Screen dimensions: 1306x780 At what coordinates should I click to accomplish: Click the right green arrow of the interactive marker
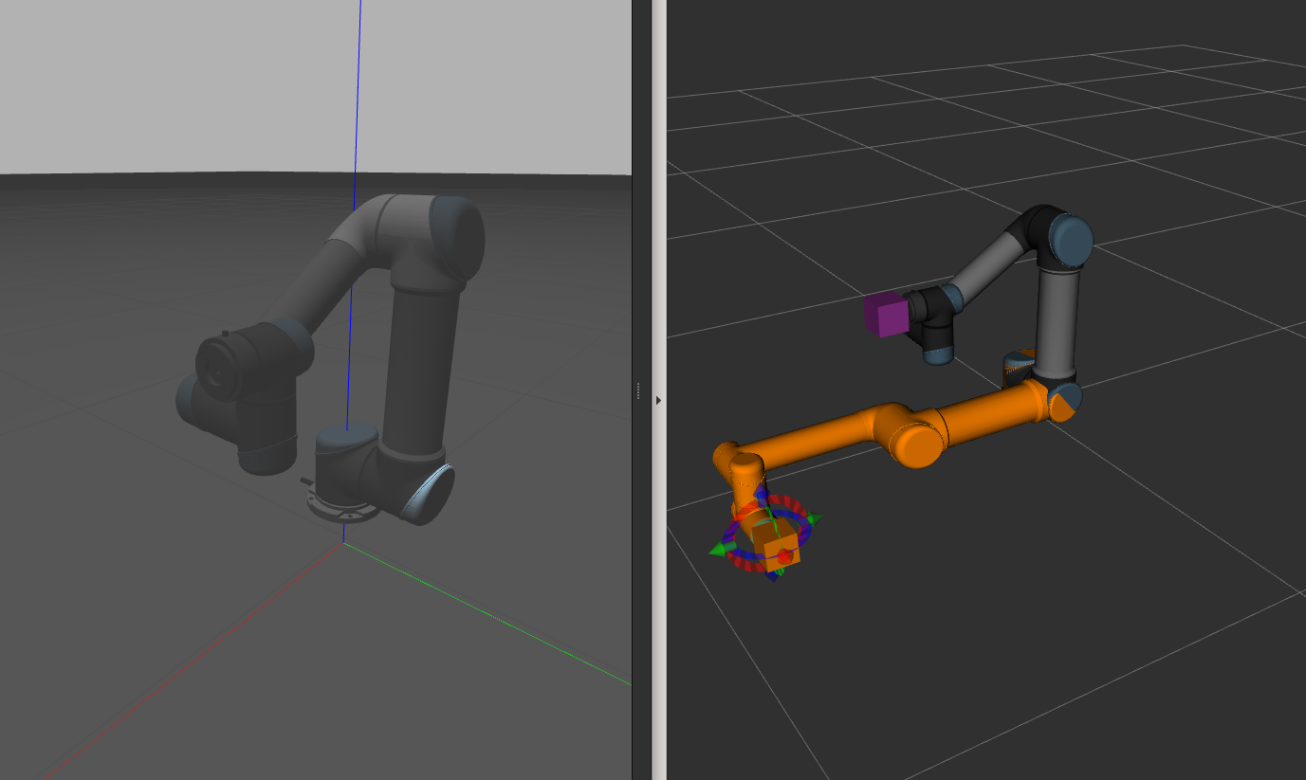click(x=814, y=518)
